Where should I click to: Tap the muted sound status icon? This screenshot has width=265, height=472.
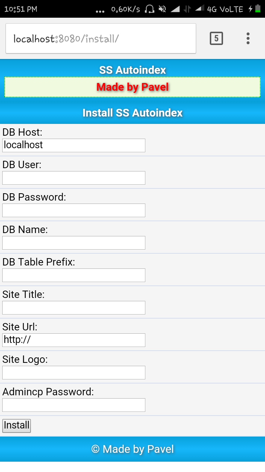[x=162, y=9]
